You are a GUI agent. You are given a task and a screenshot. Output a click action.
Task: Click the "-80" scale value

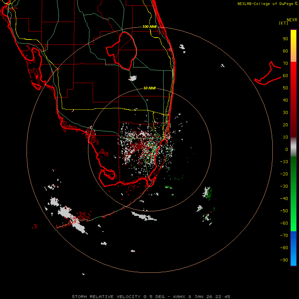tap(284, 248)
